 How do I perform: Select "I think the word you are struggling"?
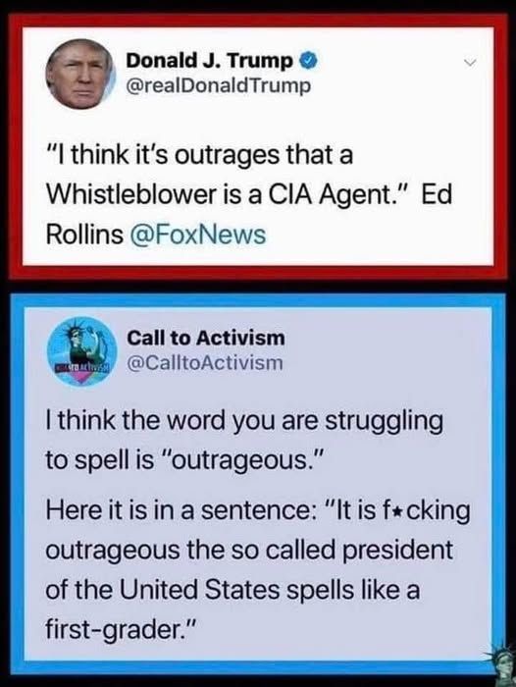(244, 421)
